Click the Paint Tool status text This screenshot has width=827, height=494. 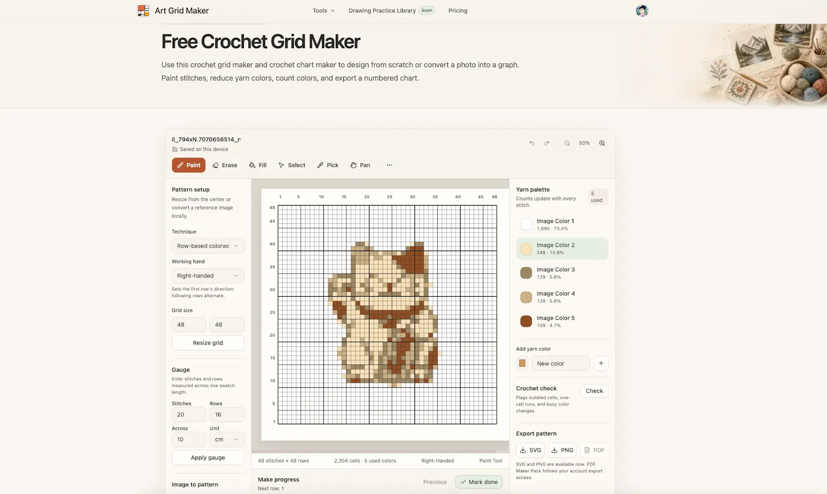point(491,461)
